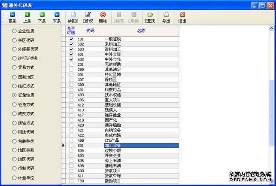Screen dimensions: 276x186
Task: Choose the 运输方式 radio option
Action: coord(15,122)
